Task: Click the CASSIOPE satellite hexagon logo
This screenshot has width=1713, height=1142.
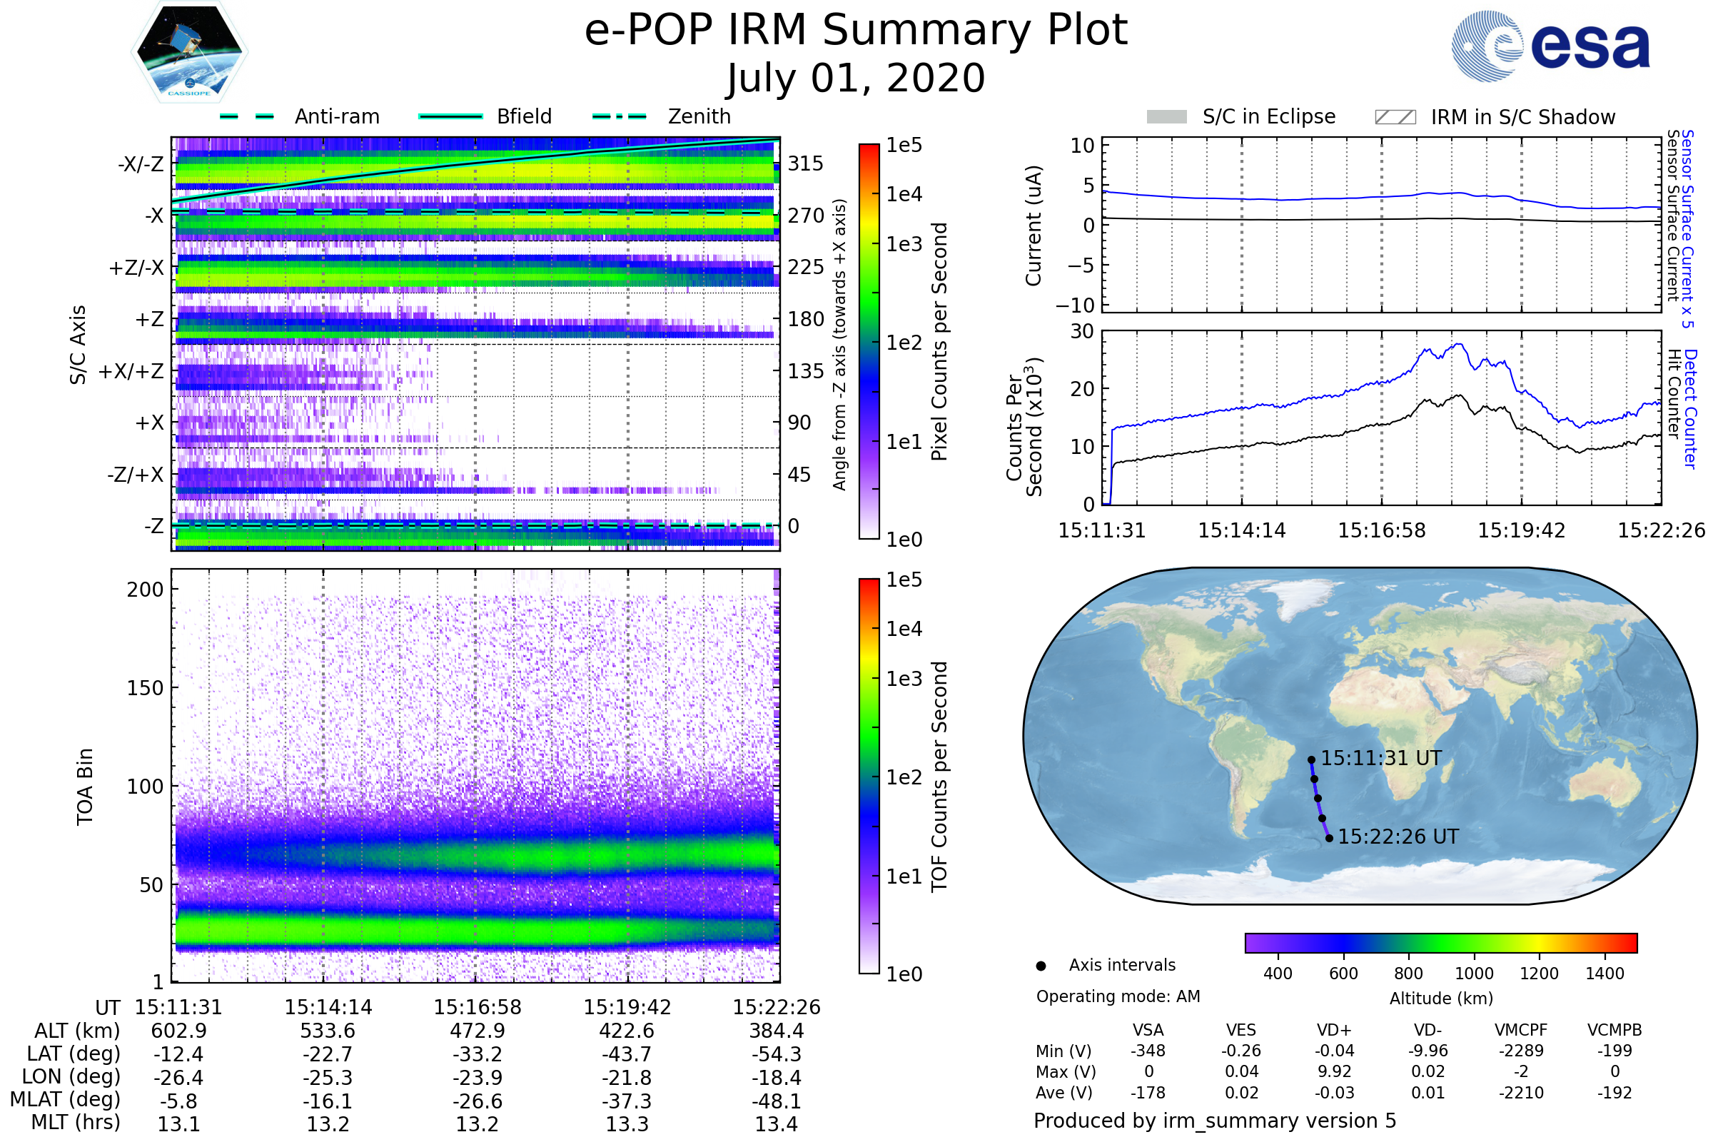Action: [x=189, y=52]
